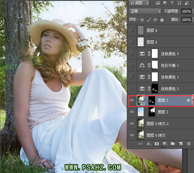Create a new layer with the page icon

pos(181,144)
